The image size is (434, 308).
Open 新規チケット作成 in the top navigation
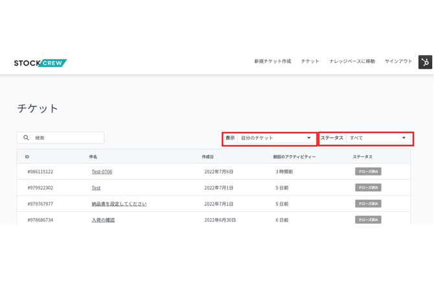click(273, 61)
